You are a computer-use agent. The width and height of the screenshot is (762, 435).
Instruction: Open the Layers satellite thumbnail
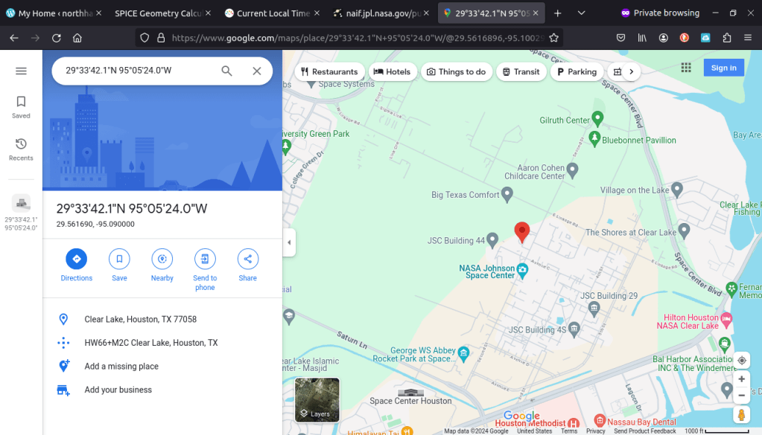(317, 400)
